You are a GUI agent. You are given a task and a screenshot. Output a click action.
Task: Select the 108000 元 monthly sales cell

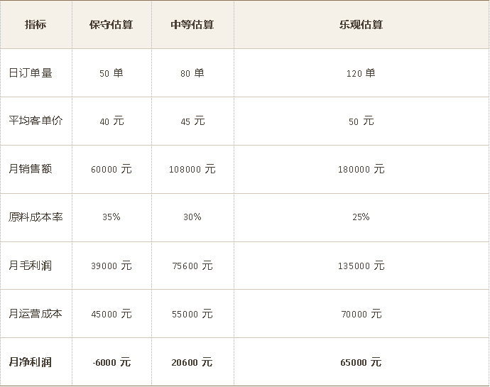click(192, 170)
